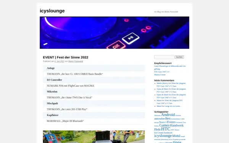229x143 pixels.
Task: Select the icyslounge tag in the cloud
Action: click(x=163, y=136)
